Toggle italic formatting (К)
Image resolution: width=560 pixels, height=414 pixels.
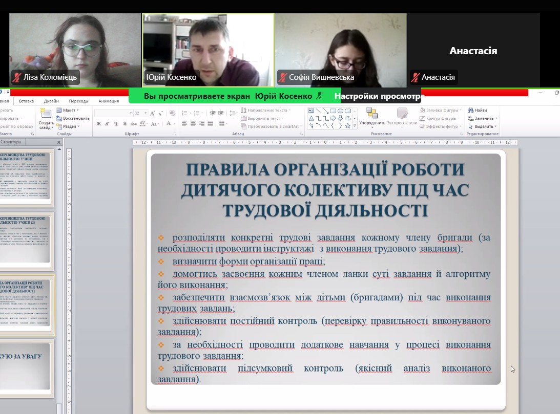pyautogui.click(x=107, y=124)
